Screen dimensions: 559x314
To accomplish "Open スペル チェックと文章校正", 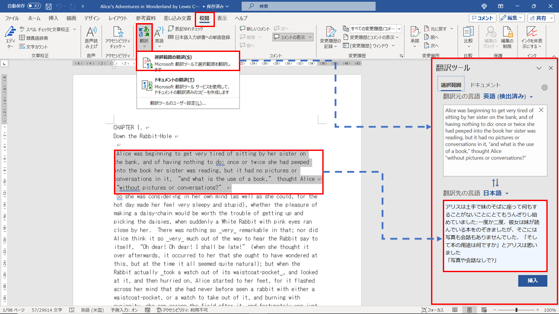I will tap(47, 29).
